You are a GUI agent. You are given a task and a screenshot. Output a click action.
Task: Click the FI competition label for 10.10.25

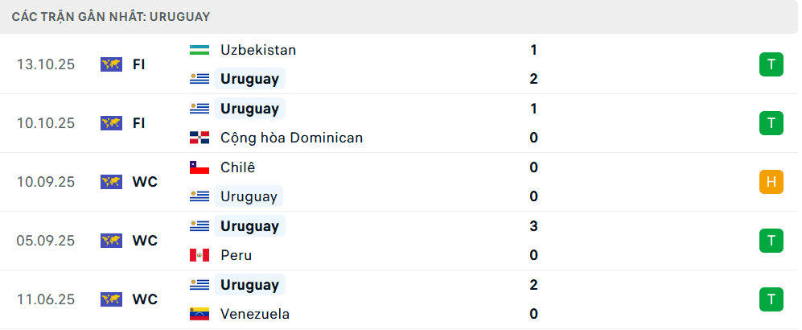(x=139, y=123)
